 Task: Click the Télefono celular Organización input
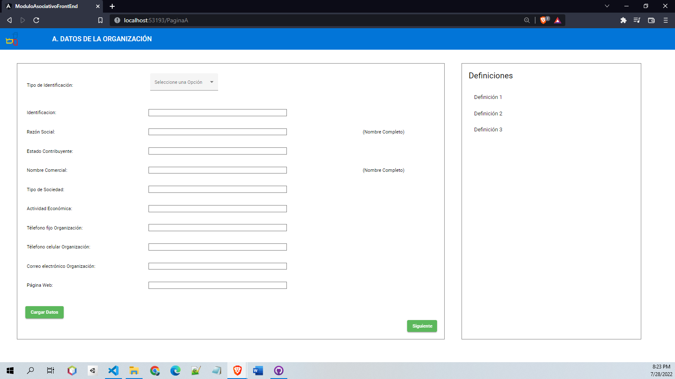pos(218,247)
